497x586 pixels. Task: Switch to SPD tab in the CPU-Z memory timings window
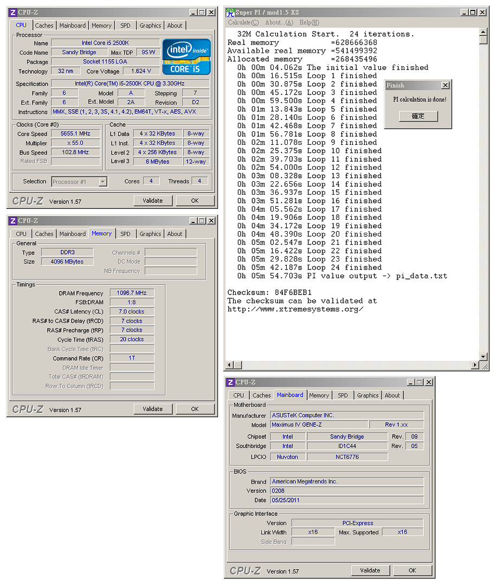tap(125, 234)
